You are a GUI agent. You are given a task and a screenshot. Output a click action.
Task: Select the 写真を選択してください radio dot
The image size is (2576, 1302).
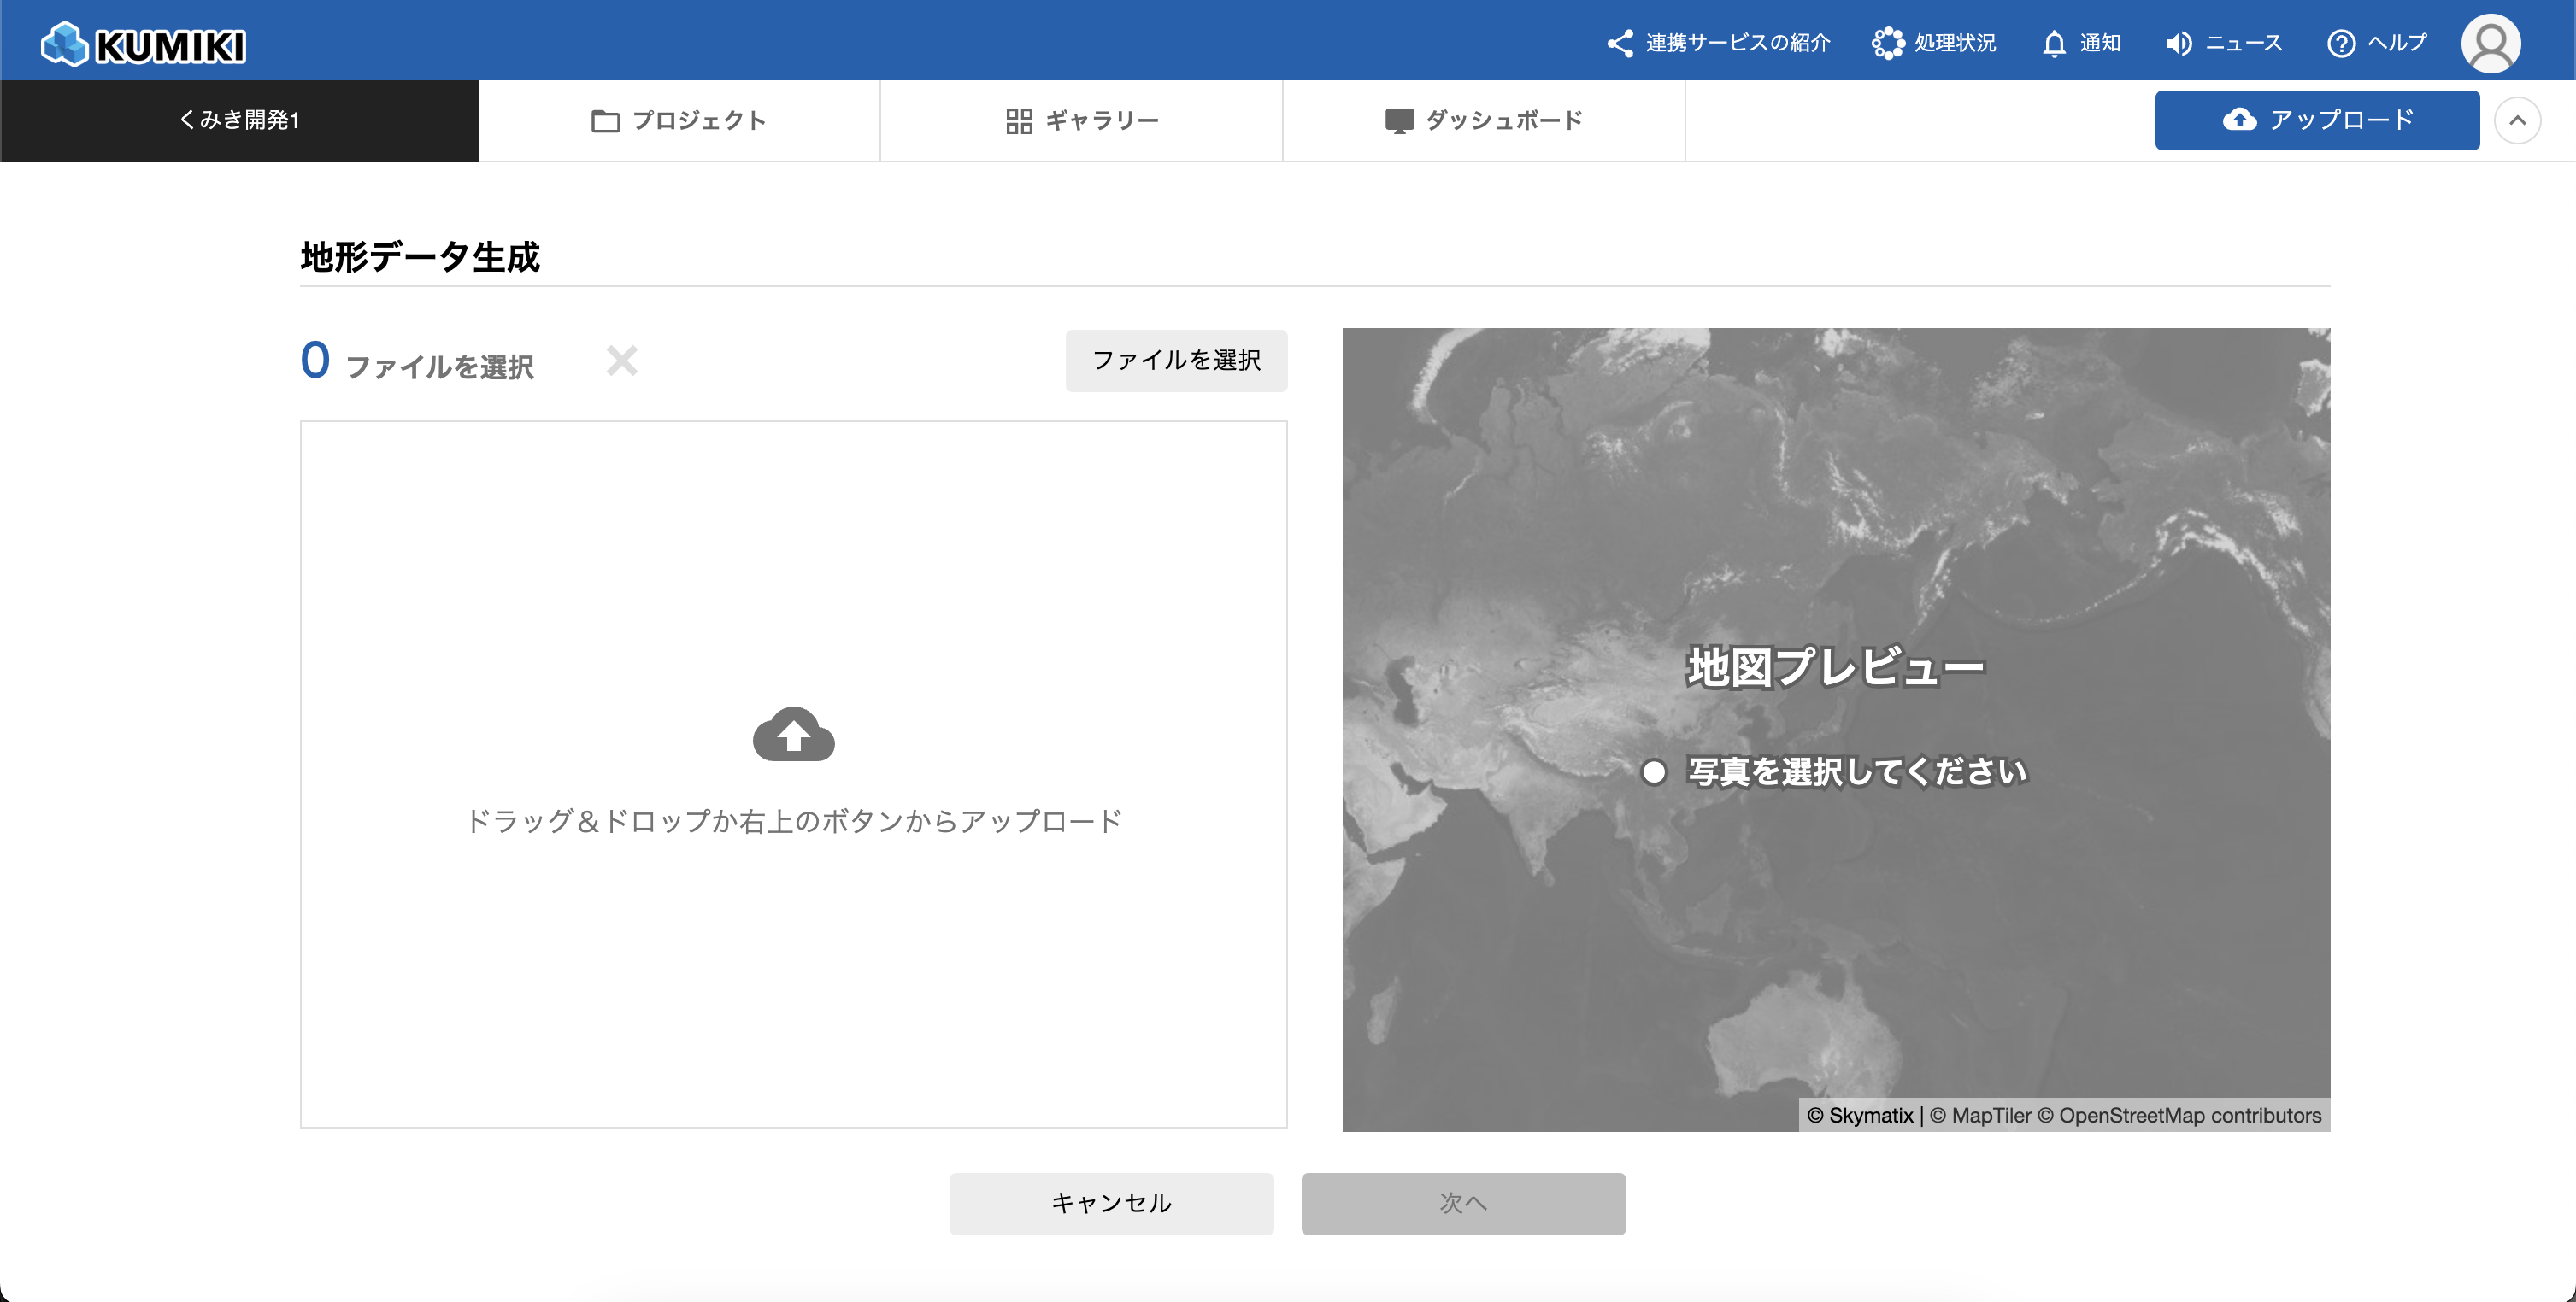point(1654,771)
